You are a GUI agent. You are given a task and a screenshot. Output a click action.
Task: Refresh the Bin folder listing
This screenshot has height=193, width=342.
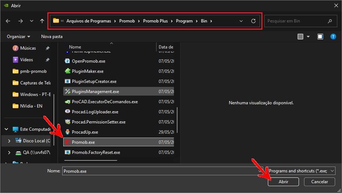click(253, 21)
